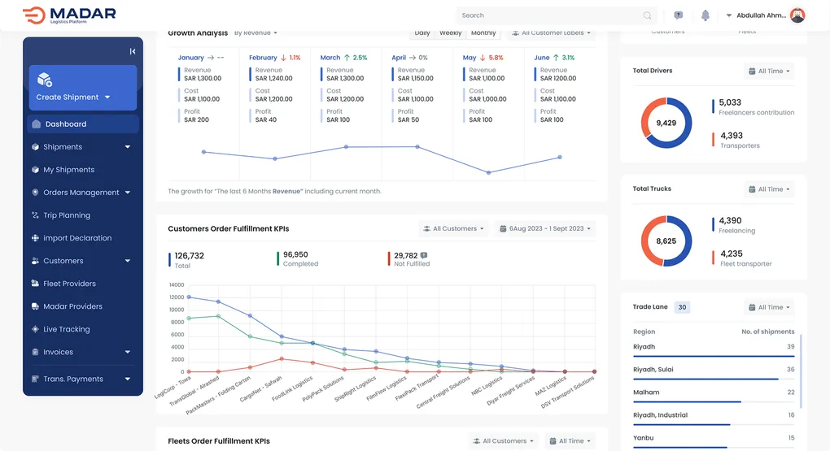The width and height of the screenshot is (830, 451).
Task: Open the 6Aug 2023 date range dropdown
Action: (545, 229)
